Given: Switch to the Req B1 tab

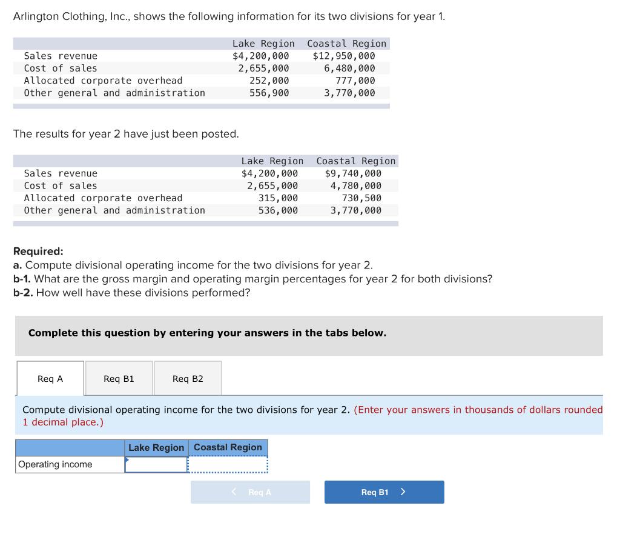Looking at the screenshot, I should (119, 378).
